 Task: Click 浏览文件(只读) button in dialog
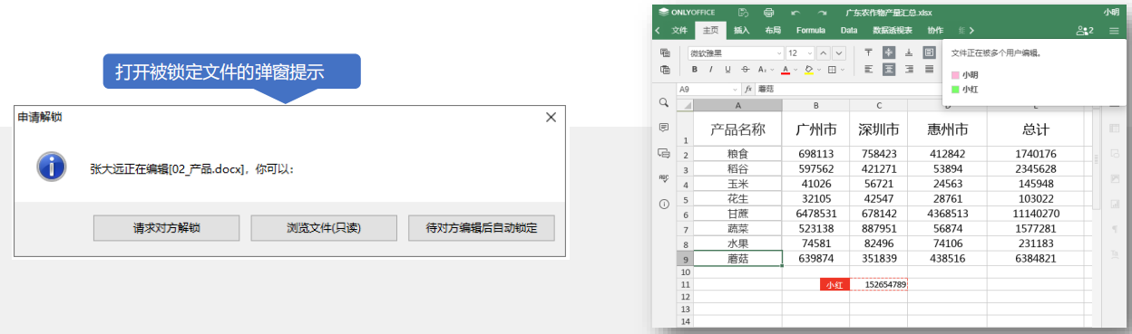click(x=324, y=229)
